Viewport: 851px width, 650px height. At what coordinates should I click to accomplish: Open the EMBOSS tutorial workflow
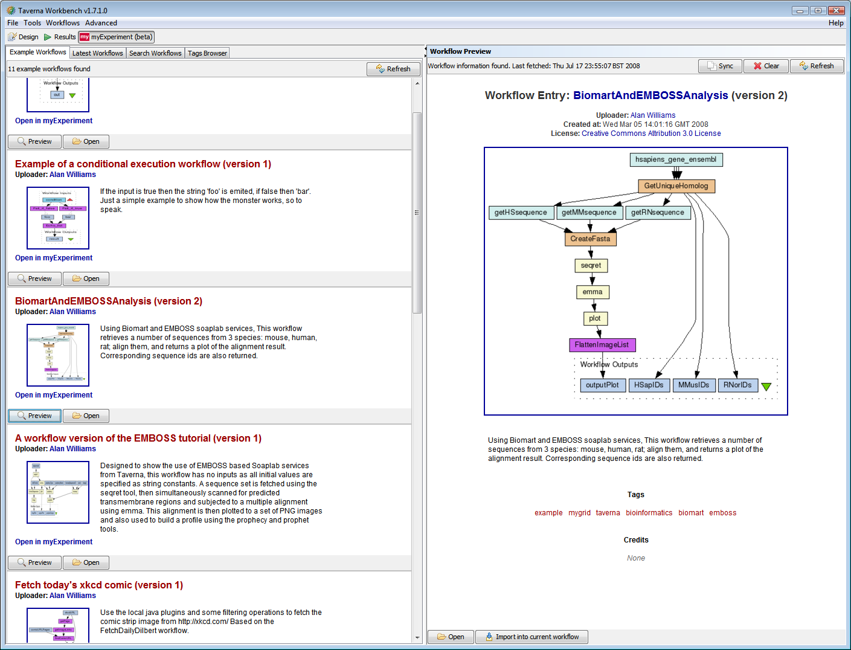[86, 562]
